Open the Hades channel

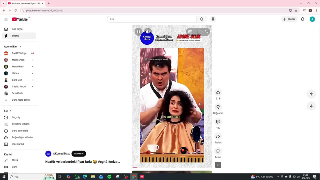click(x=19, y=73)
